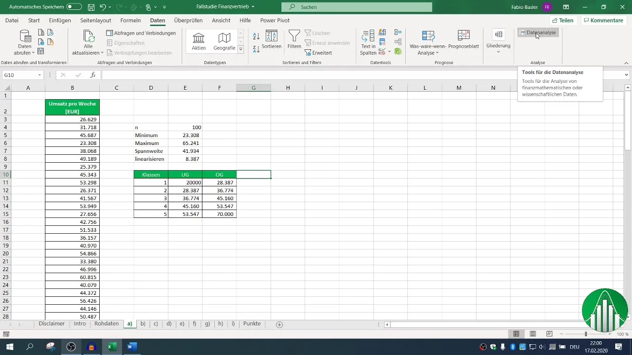
Task: Open the Windows Start menu
Action: (x=9, y=347)
